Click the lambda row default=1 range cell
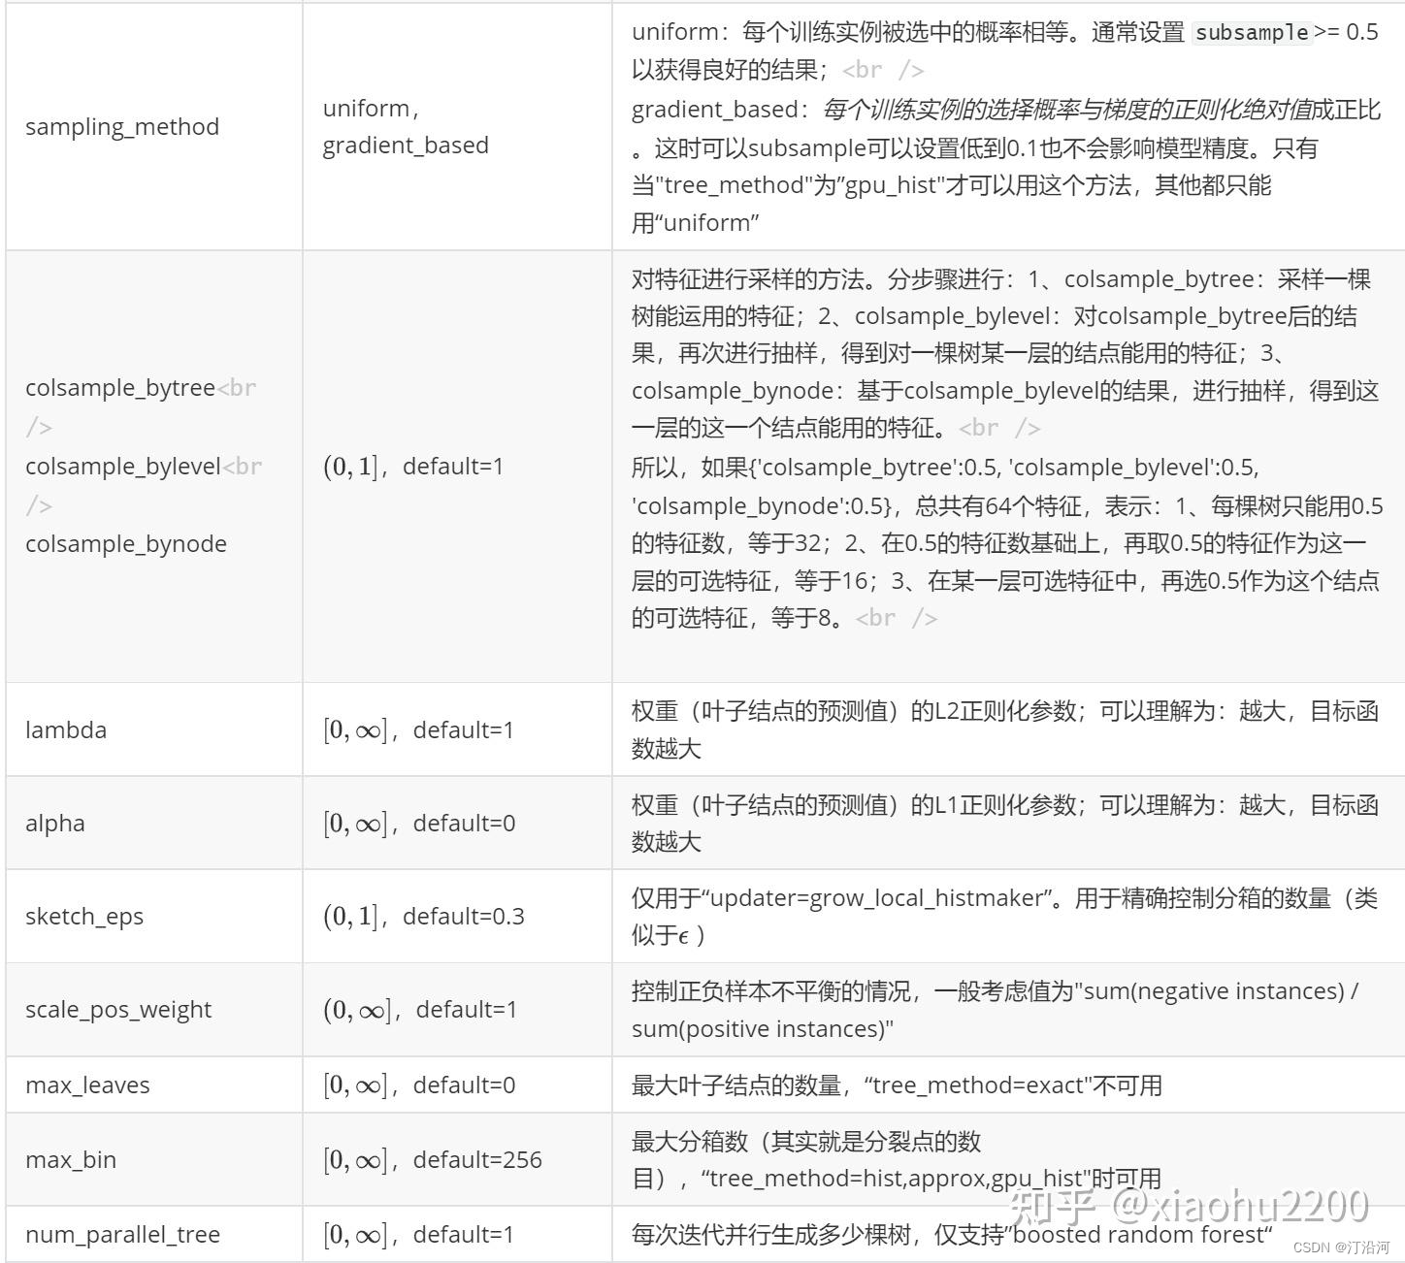The image size is (1405, 1263). (x=457, y=729)
